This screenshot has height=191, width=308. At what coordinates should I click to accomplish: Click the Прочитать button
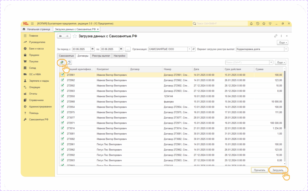click(x=259, y=170)
